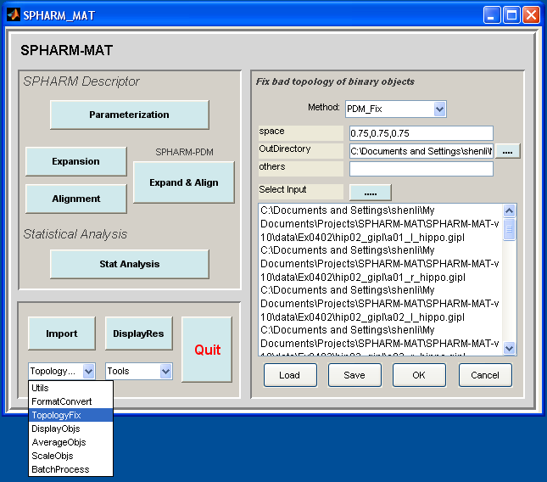The height and width of the screenshot is (482, 547).
Task: Click the others input field
Action: 421,169
